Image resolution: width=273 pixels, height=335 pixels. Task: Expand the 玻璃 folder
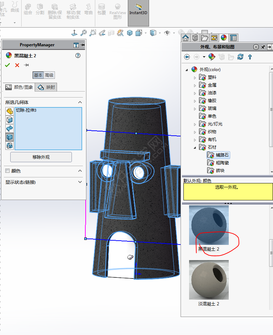(195, 109)
